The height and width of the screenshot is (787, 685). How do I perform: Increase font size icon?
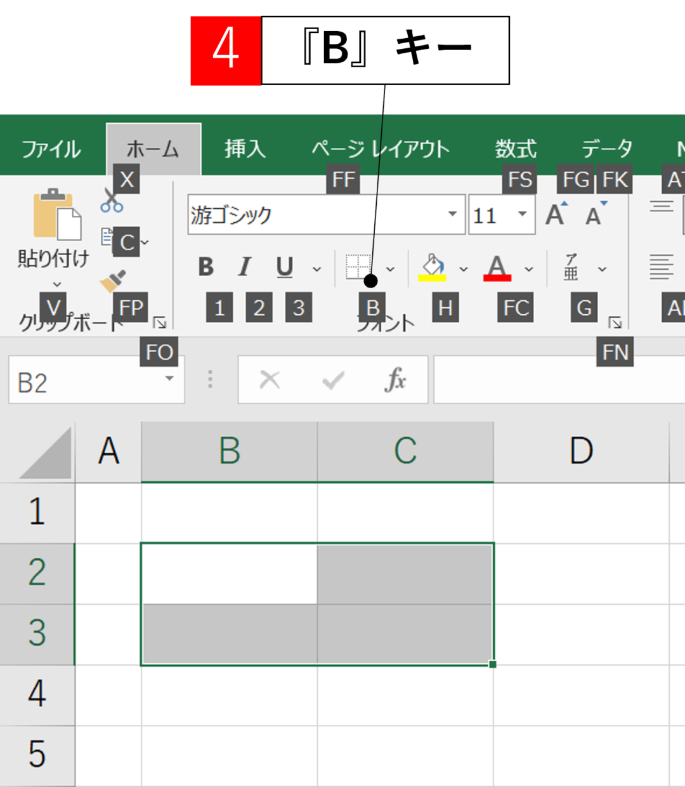coord(556,215)
